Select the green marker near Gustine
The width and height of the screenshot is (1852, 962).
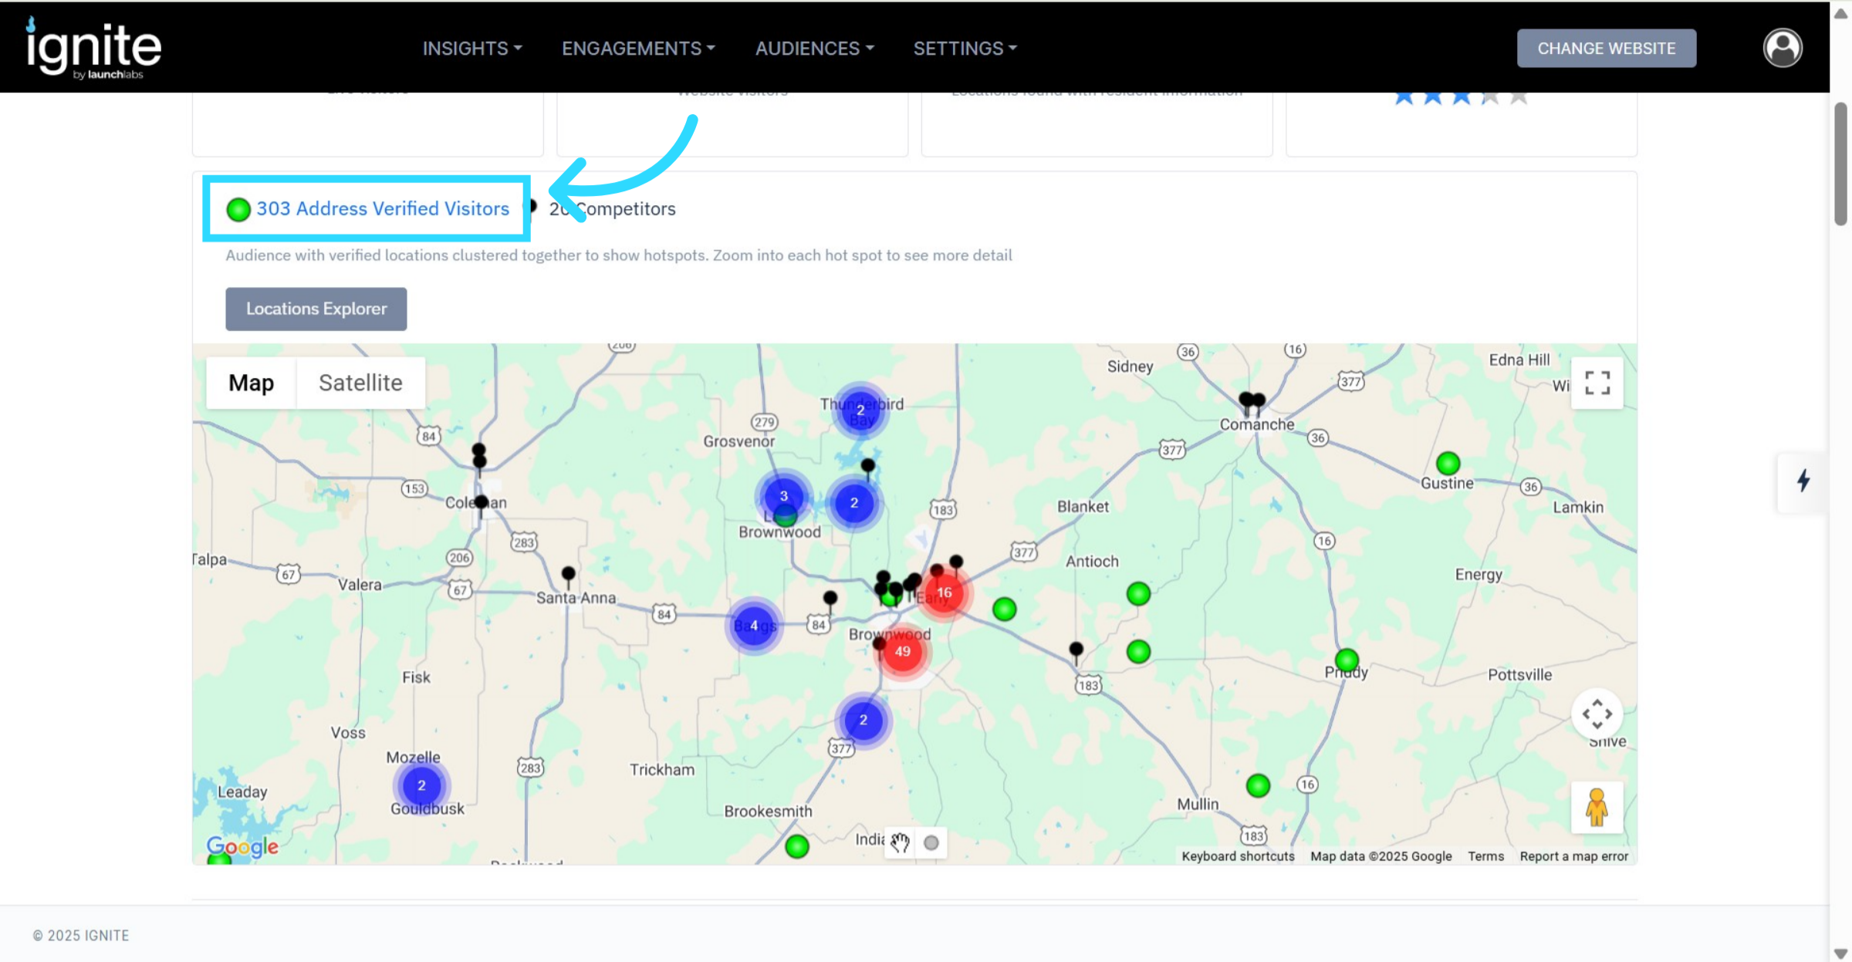coord(1448,464)
